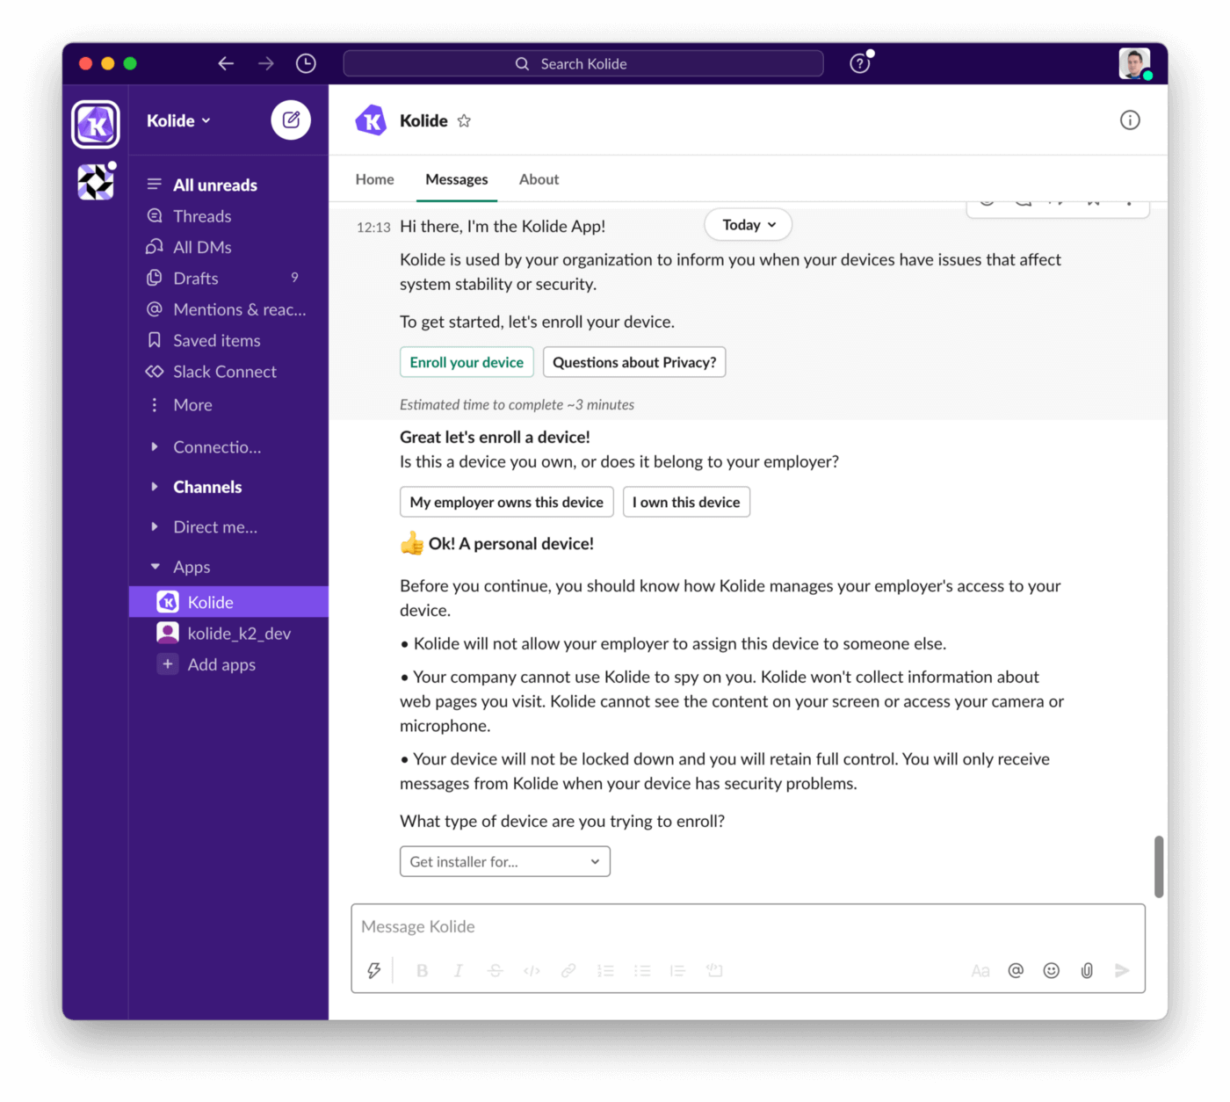Select "I own this device"

pyautogui.click(x=686, y=502)
